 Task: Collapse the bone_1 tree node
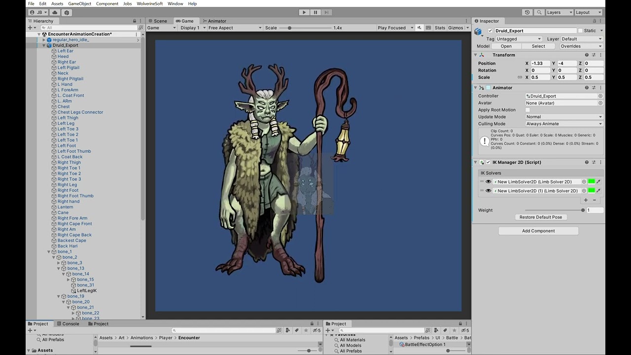pyautogui.click(x=49, y=251)
